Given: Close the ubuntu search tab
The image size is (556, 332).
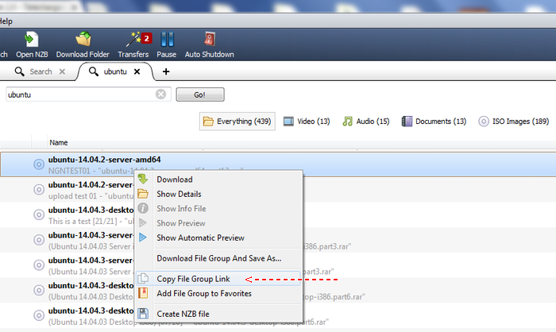Looking at the screenshot, I should point(137,71).
